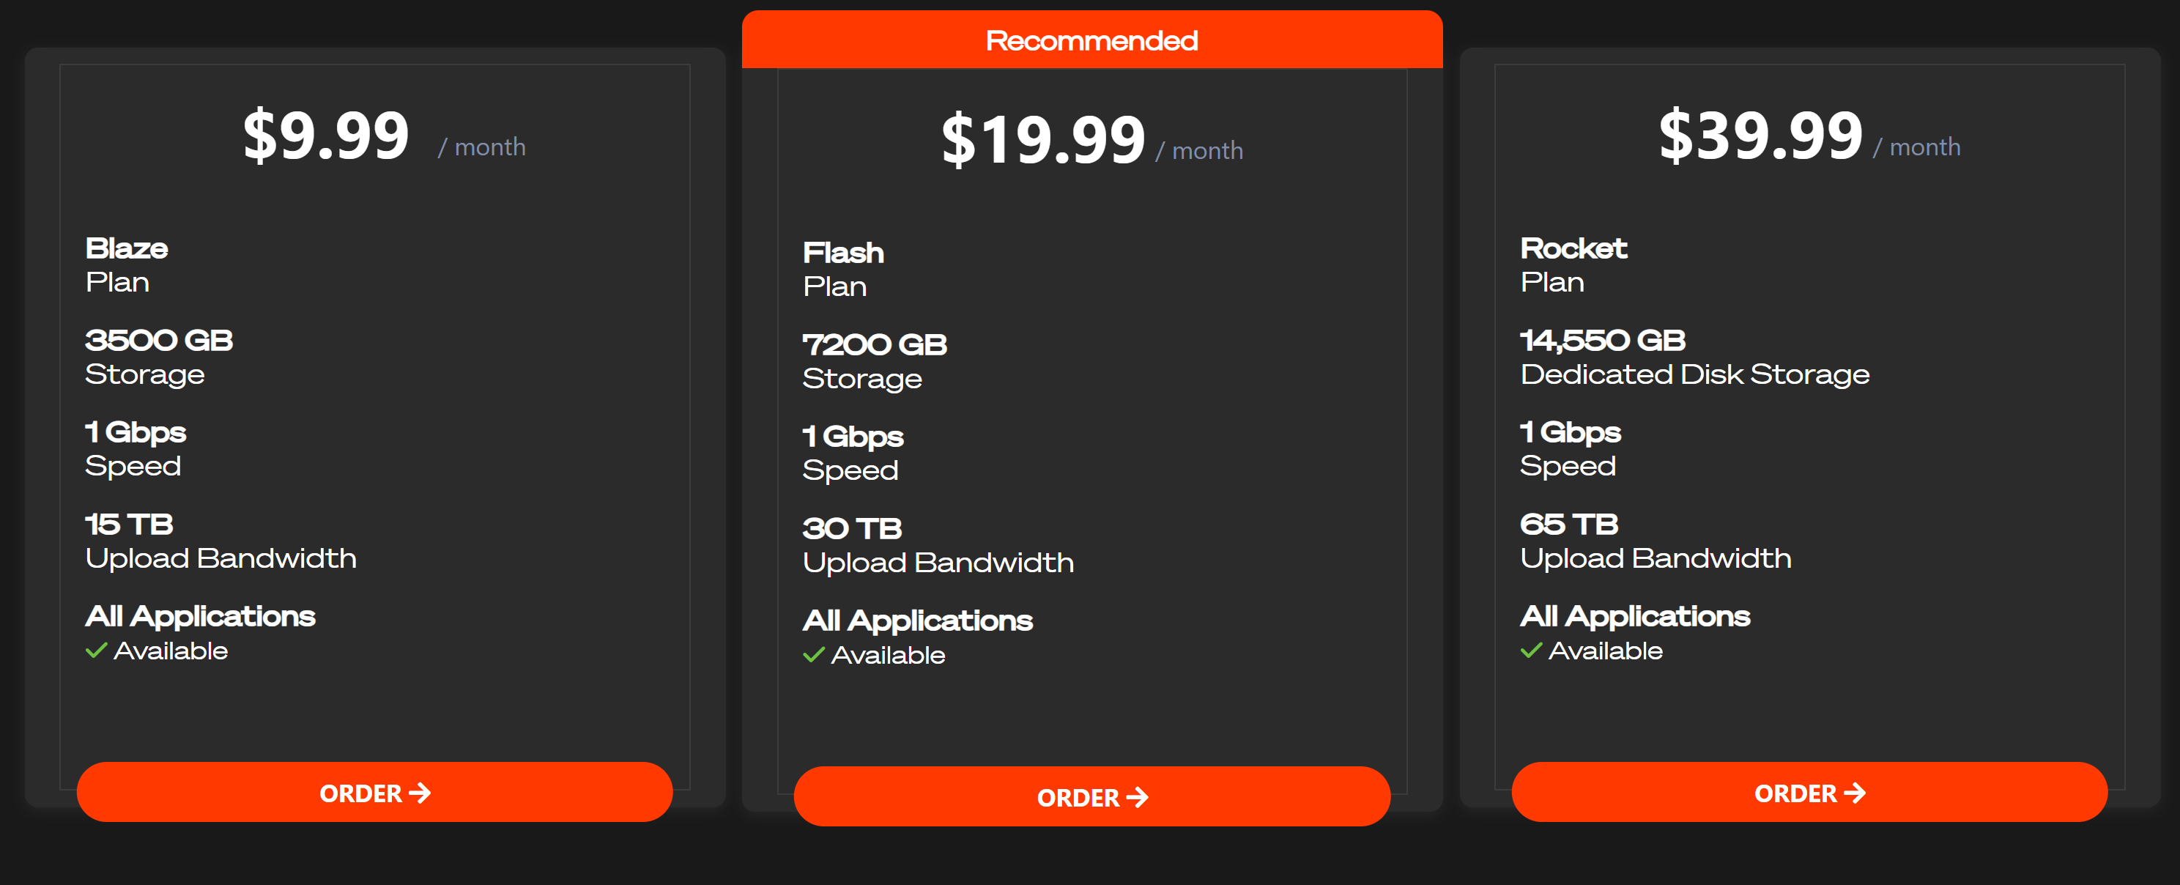Click the arrow icon on Blaze ORDER button

(420, 793)
